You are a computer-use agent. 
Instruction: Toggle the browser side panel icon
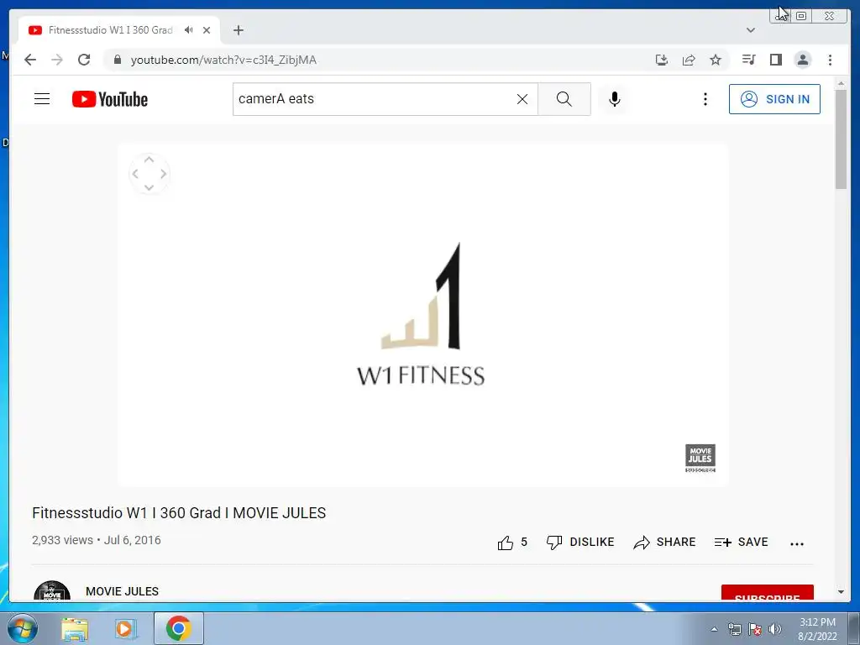(x=775, y=60)
